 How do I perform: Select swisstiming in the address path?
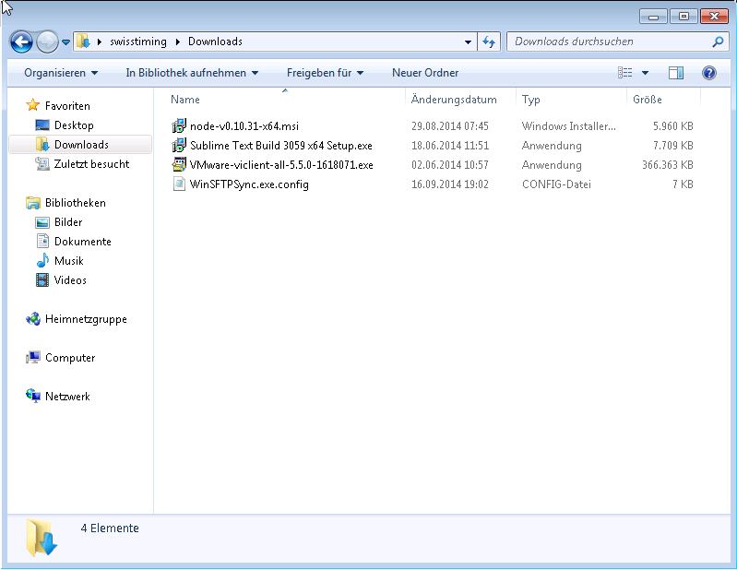138,42
